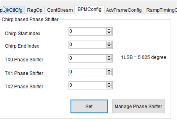Click Chirp End Index down arrow

coord(109,46)
